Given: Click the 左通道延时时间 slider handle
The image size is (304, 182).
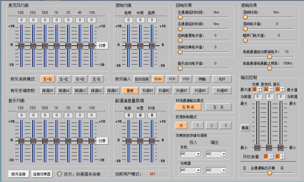Looking at the screenshot, I should (x=180, y=17).
